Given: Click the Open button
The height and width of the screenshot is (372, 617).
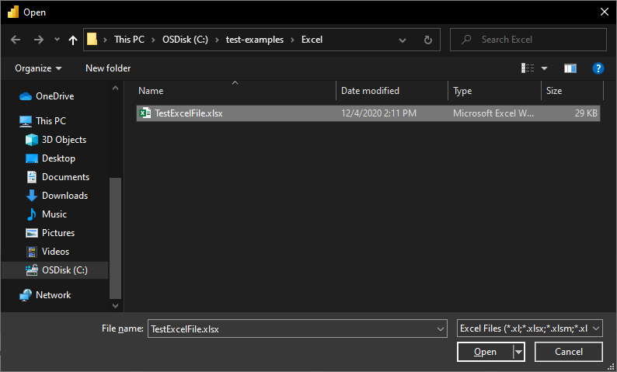Looking at the screenshot, I should [x=485, y=352].
